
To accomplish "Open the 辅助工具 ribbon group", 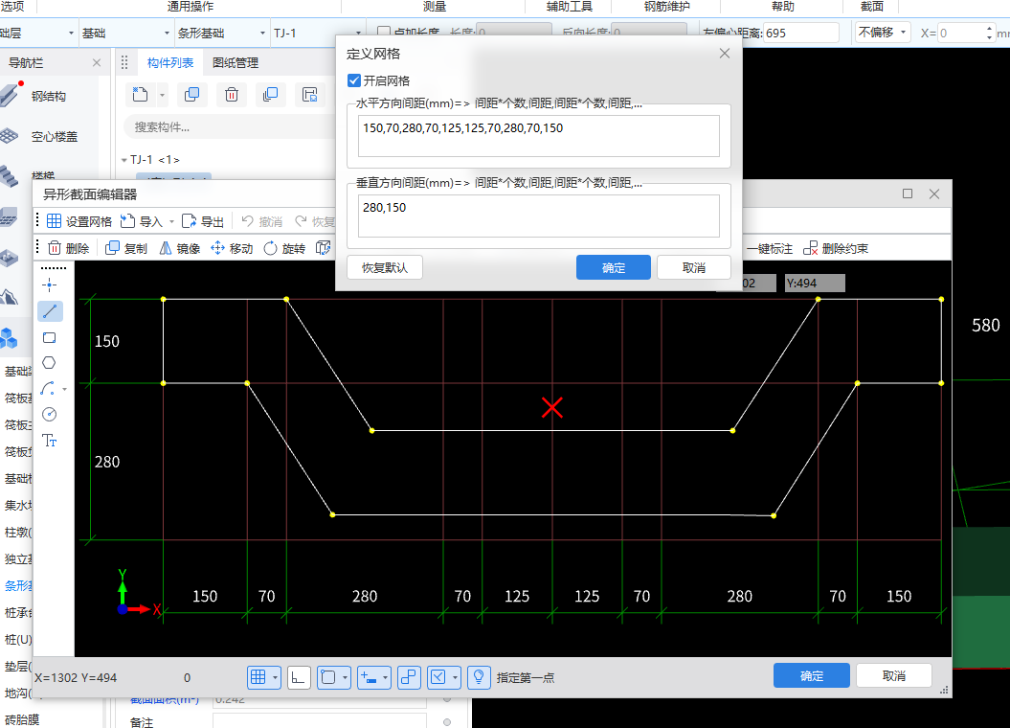I will point(570,7).
